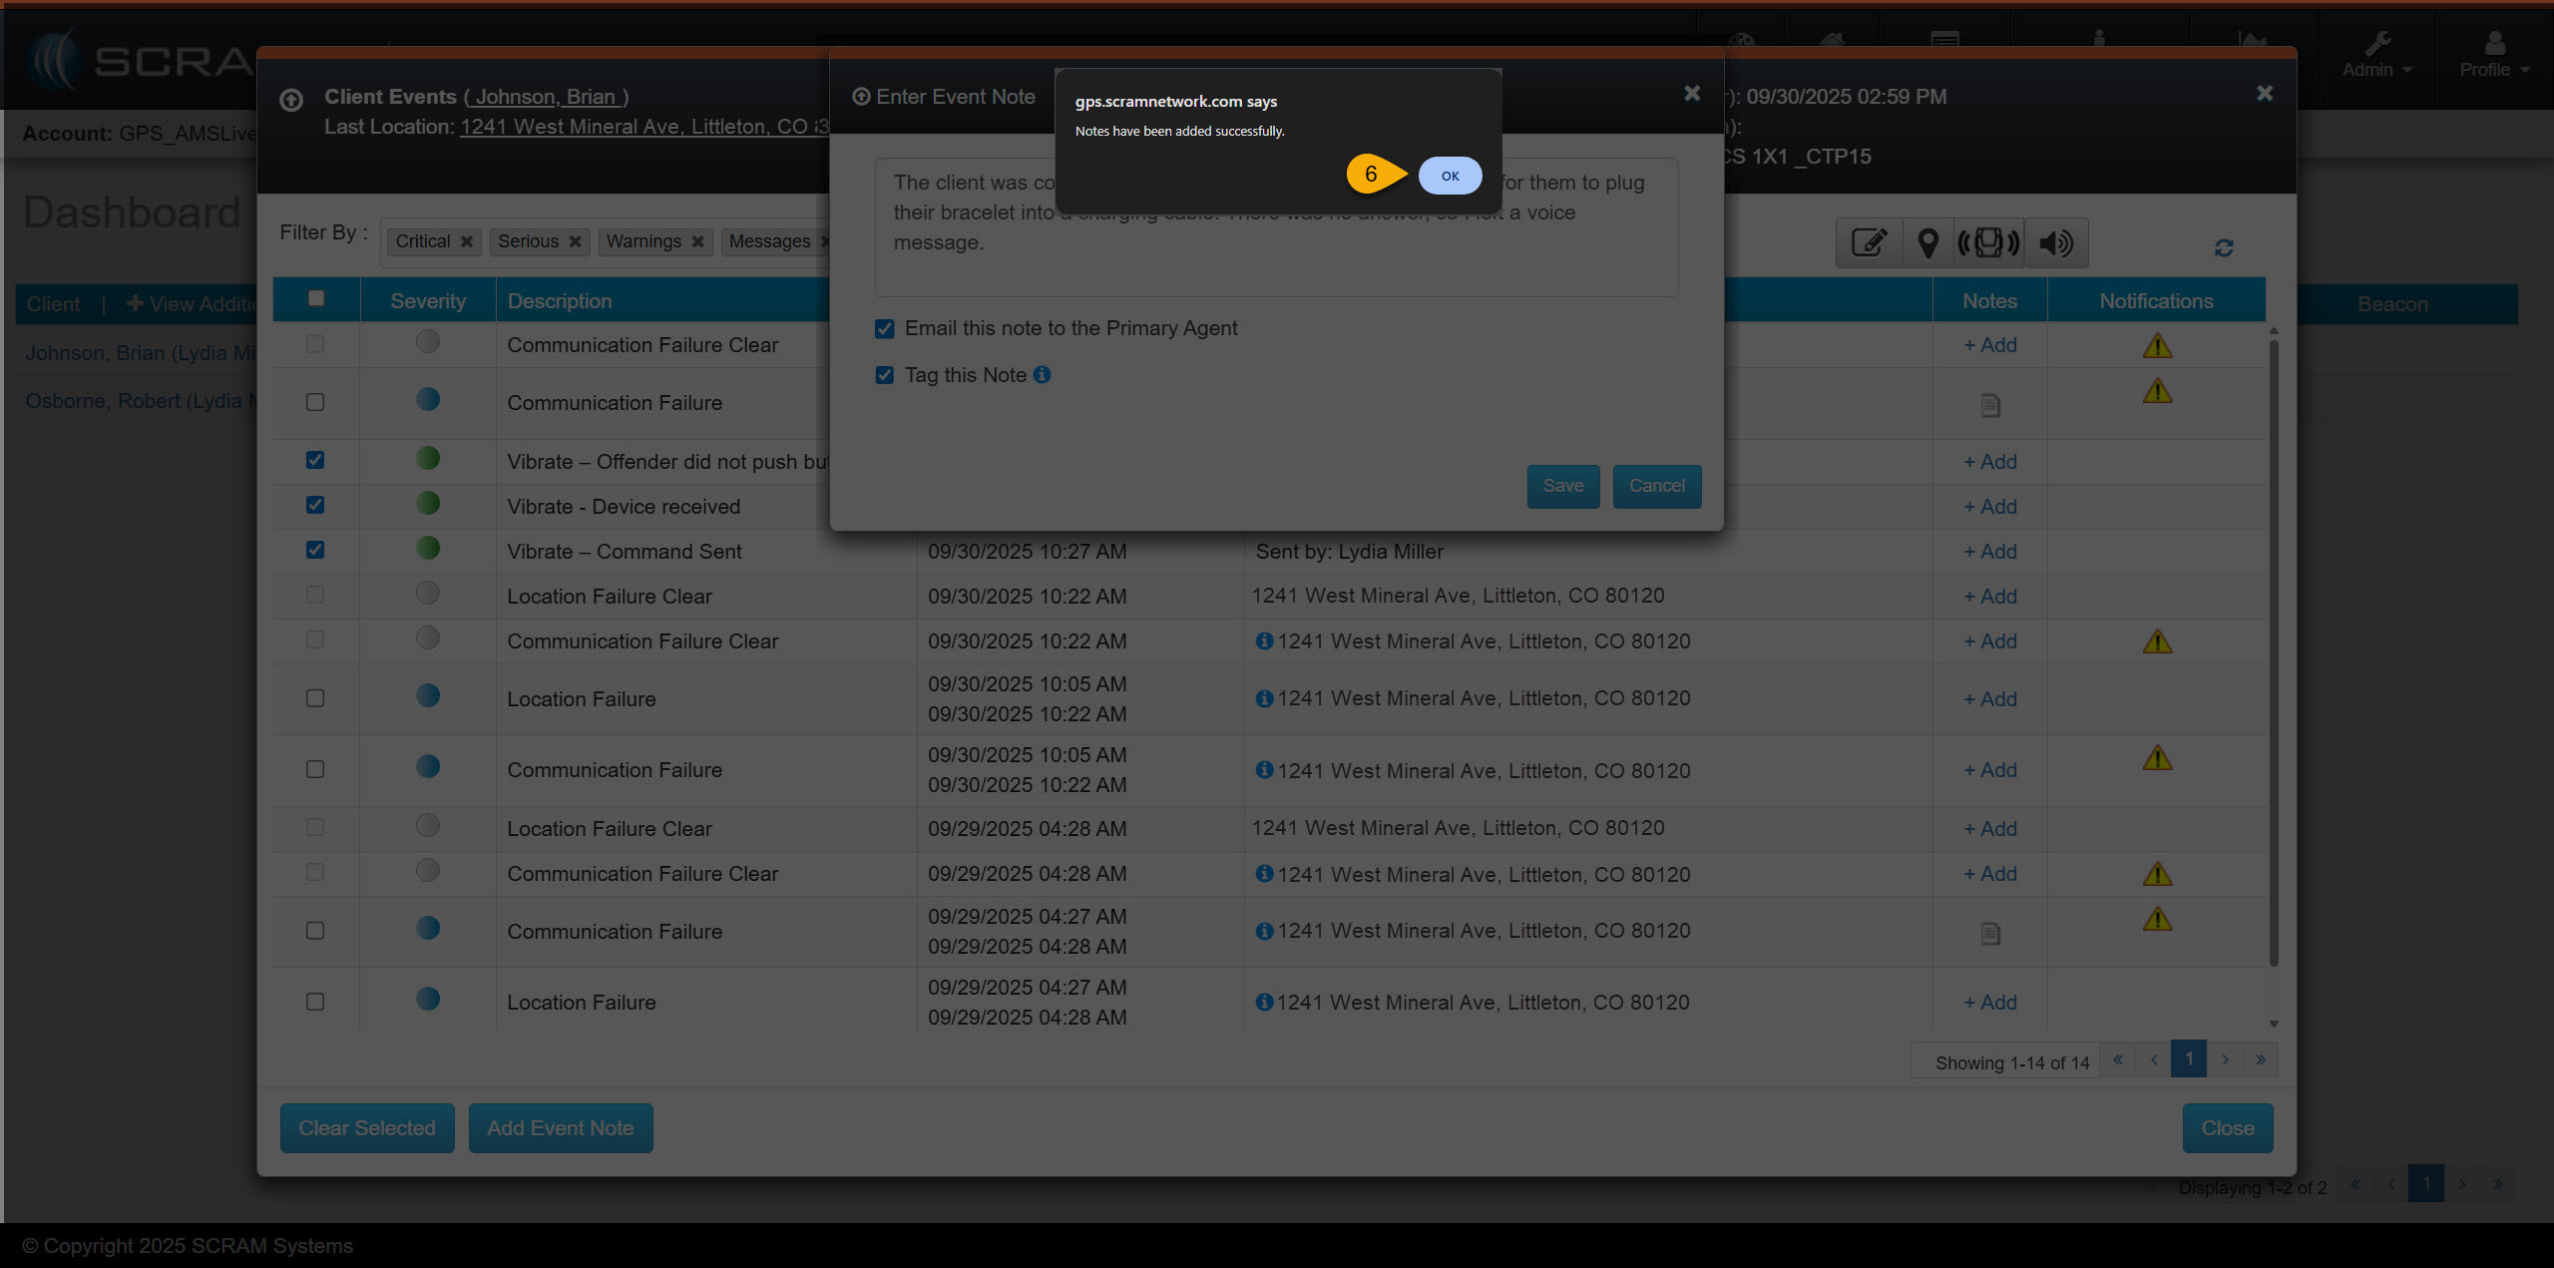The width and height of the screenshot is (2554, 1268).
Task: Click warning triangle on first Communication Failure Clear row
Action: click(x=2157, y=346)
